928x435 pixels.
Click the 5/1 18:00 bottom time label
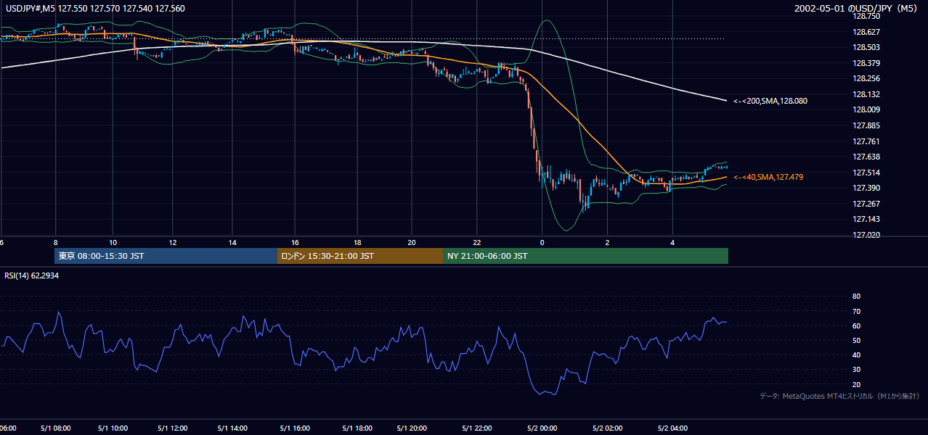[x=357, y=428]
